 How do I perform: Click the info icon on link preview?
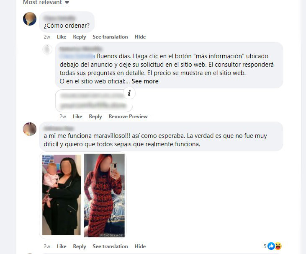coord(129,93)
